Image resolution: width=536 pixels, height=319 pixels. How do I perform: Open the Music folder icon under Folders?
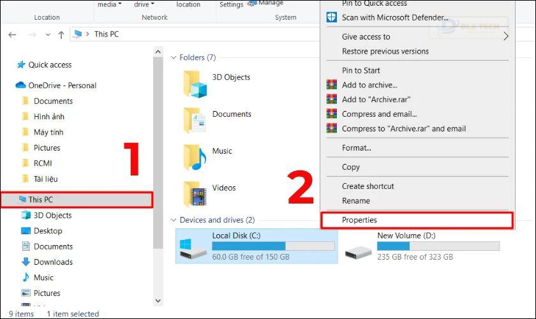[x=195, y=158]
